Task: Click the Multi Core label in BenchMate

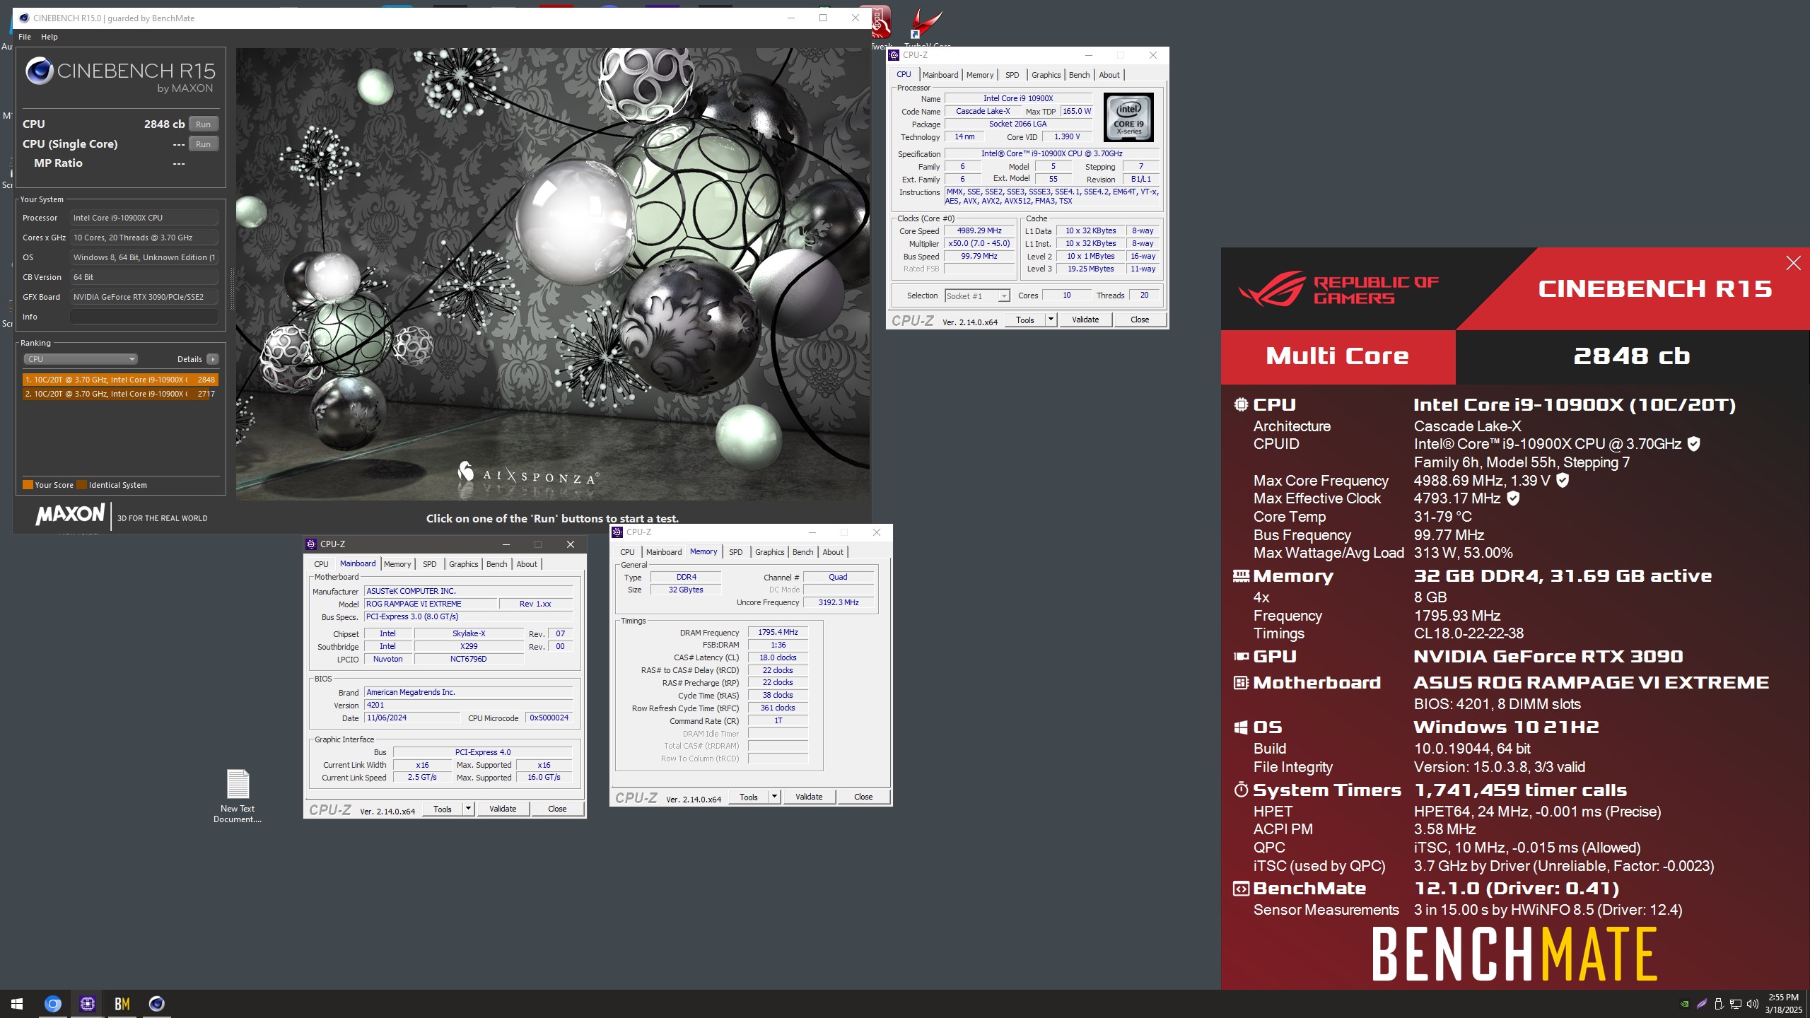Action: pyautogui.click(x=1337, y=356)
